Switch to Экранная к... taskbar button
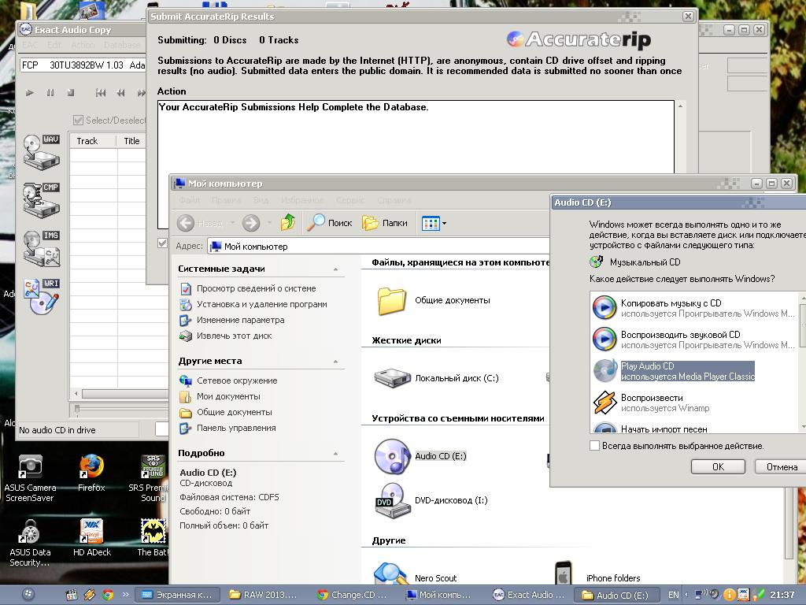The width and height of the screenshot is (806, 605). (177, 595)
